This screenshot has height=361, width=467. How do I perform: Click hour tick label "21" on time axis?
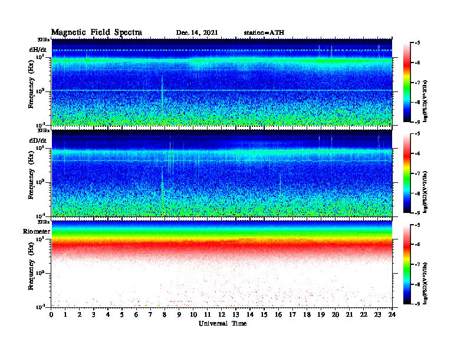tap(349, 315)
